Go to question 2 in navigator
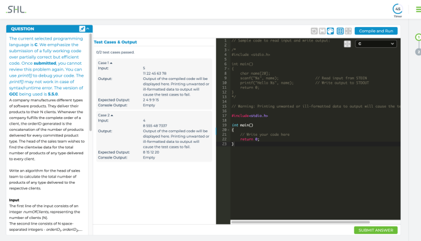The height and width of the screenshot is (241, 421). pyautogui.click(x=418, y=52)
